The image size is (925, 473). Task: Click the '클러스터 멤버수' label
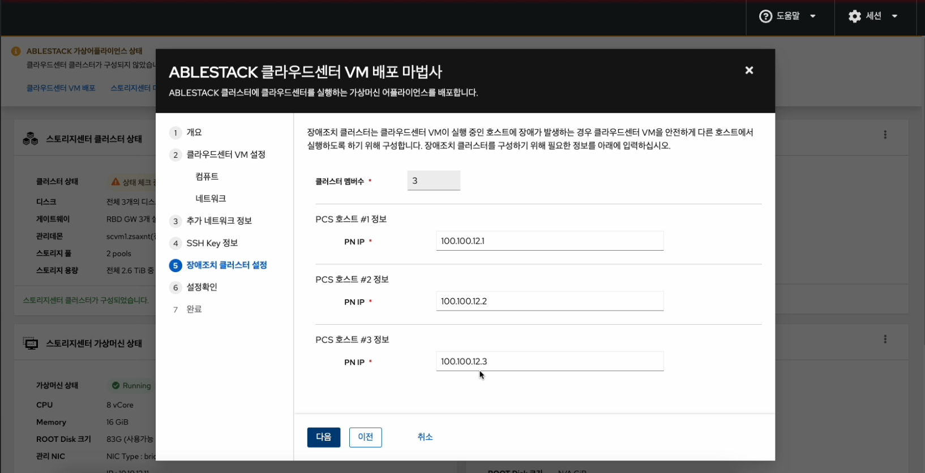[x=340, y=182]
